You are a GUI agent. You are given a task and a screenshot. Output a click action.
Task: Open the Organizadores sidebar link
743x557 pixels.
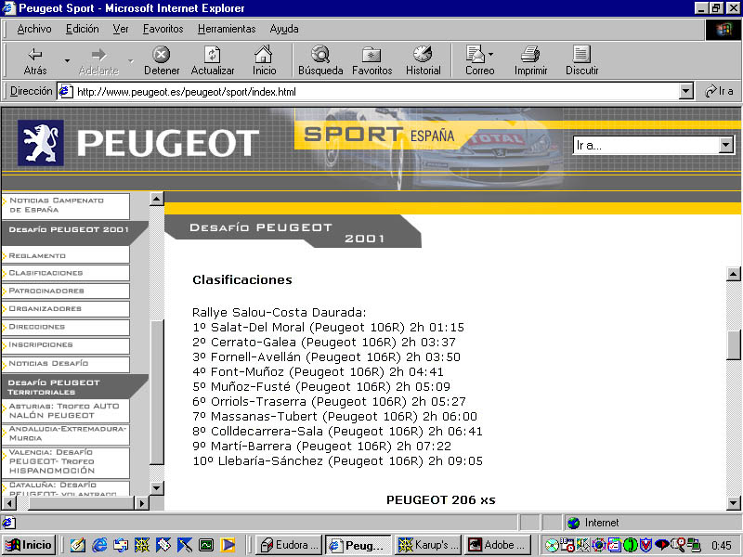coord(65,309)
